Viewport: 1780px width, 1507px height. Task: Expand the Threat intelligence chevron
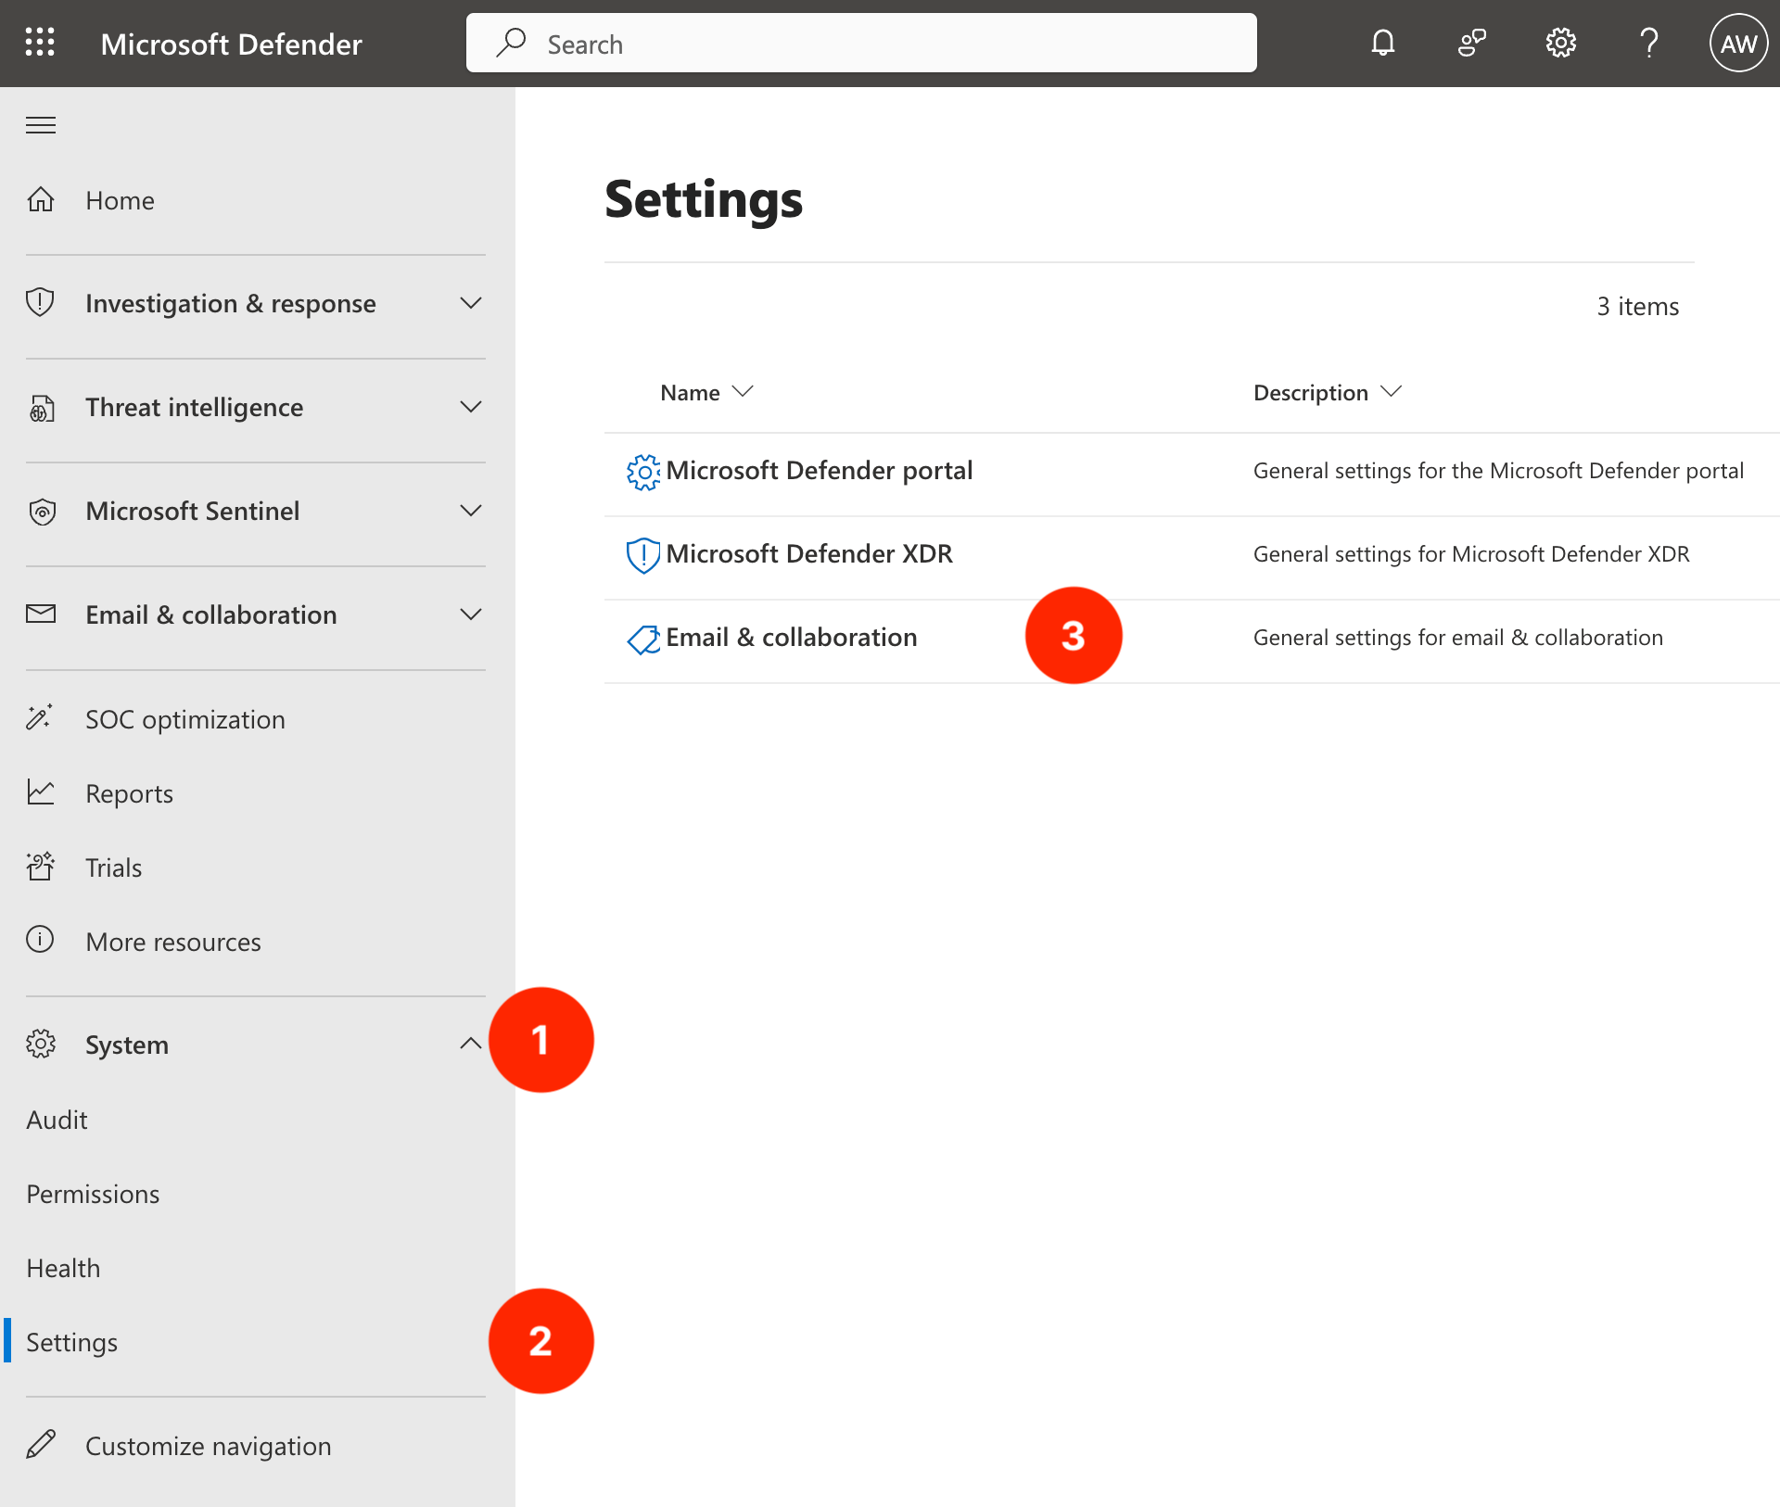(471, 408)
